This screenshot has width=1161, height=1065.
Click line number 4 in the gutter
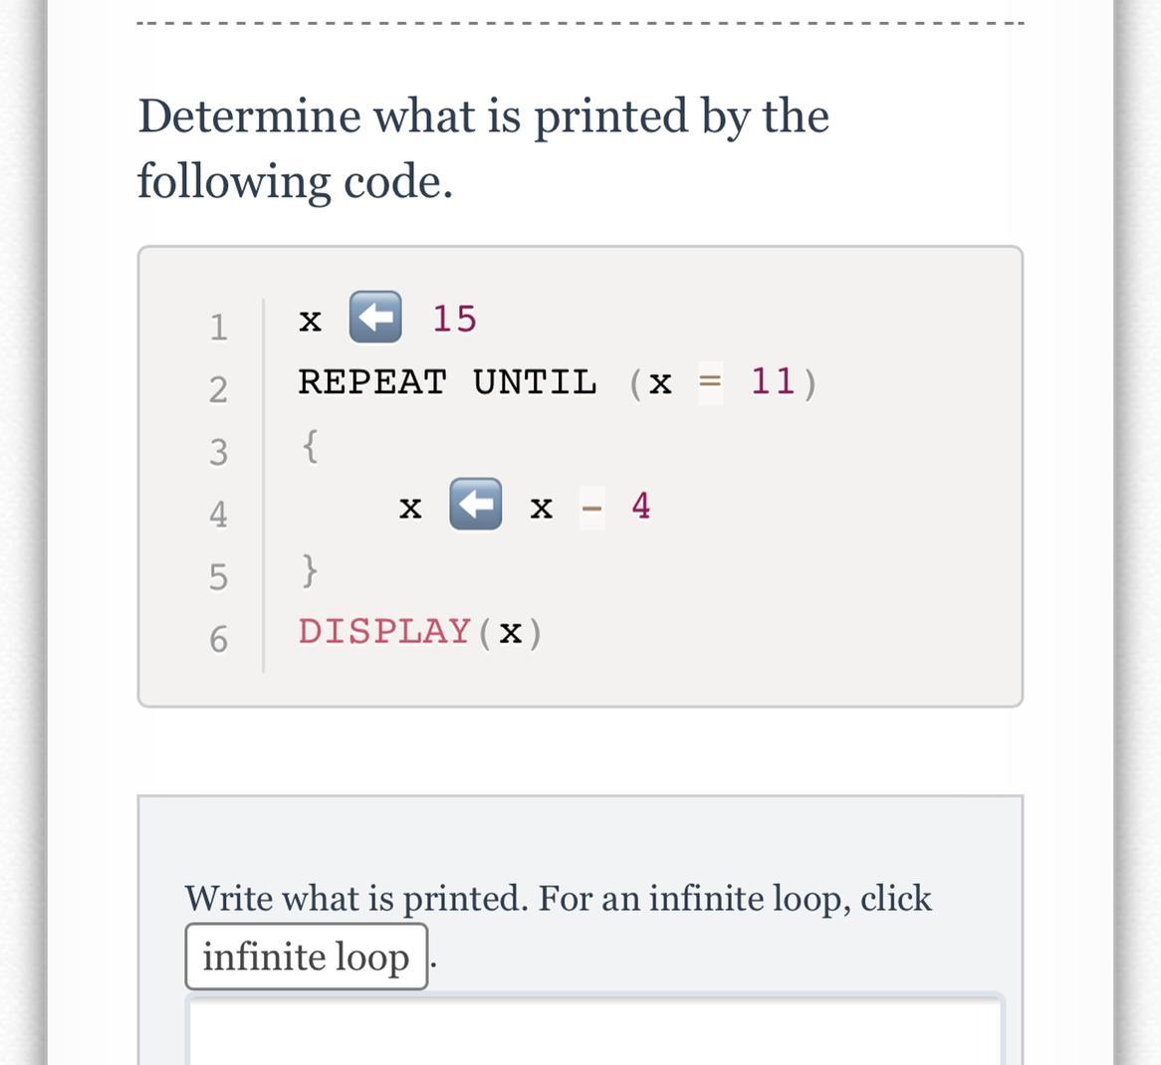coord(218,514)
